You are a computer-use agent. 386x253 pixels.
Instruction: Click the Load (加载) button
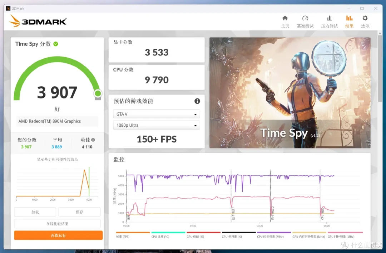click(x=35, y=212)
